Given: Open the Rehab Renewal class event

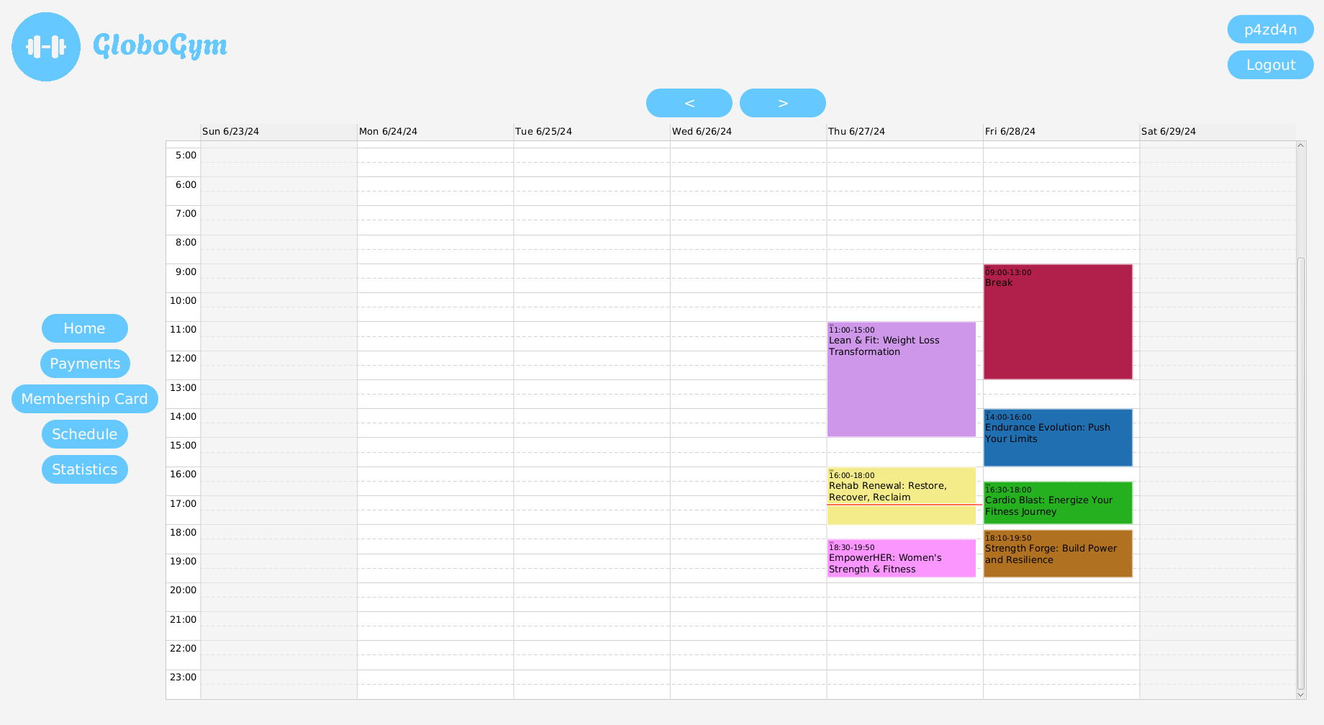Looking at the screenshot, I should pos(901,495).
